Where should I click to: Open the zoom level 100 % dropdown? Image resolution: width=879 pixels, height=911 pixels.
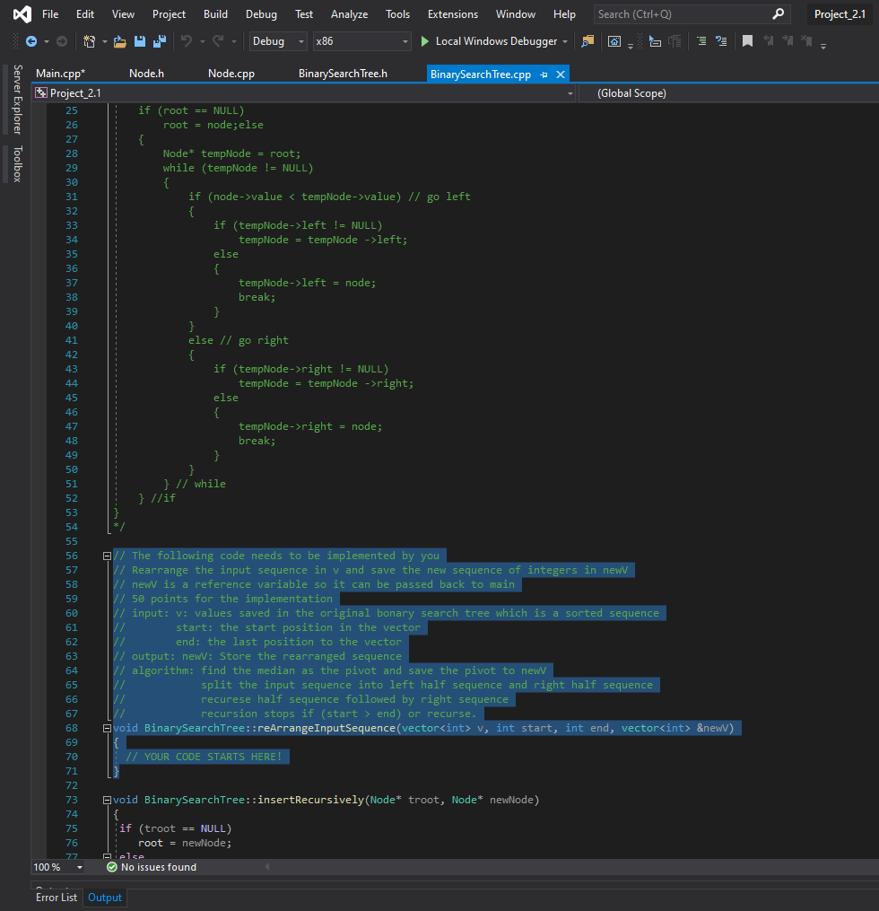[x=80, y=867]
